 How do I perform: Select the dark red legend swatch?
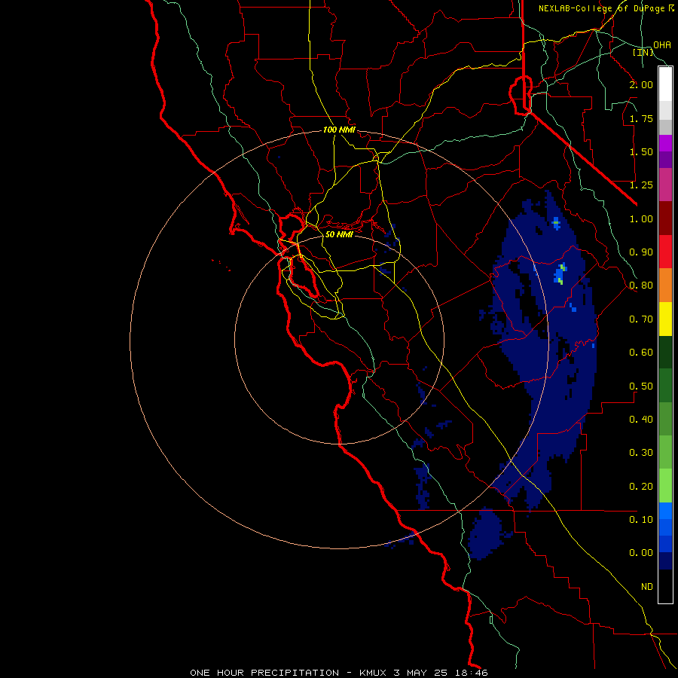click(x=665, y=218)
